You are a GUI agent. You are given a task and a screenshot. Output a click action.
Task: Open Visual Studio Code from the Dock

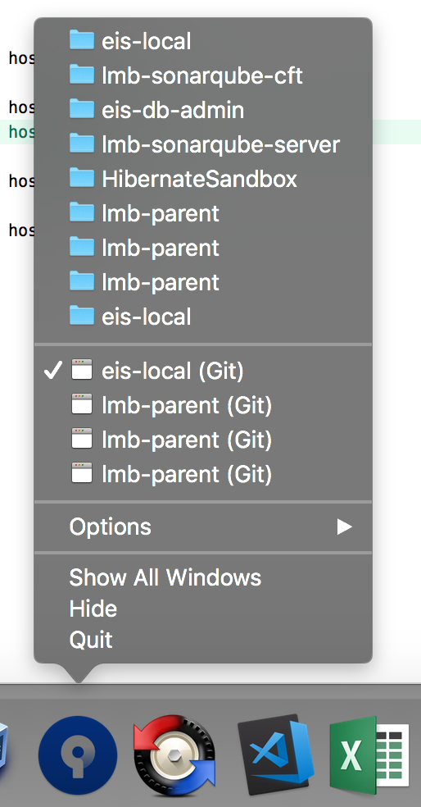[x=275, y=755]
